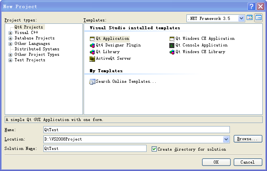Select the Qt Application template icon

(92, 39)
